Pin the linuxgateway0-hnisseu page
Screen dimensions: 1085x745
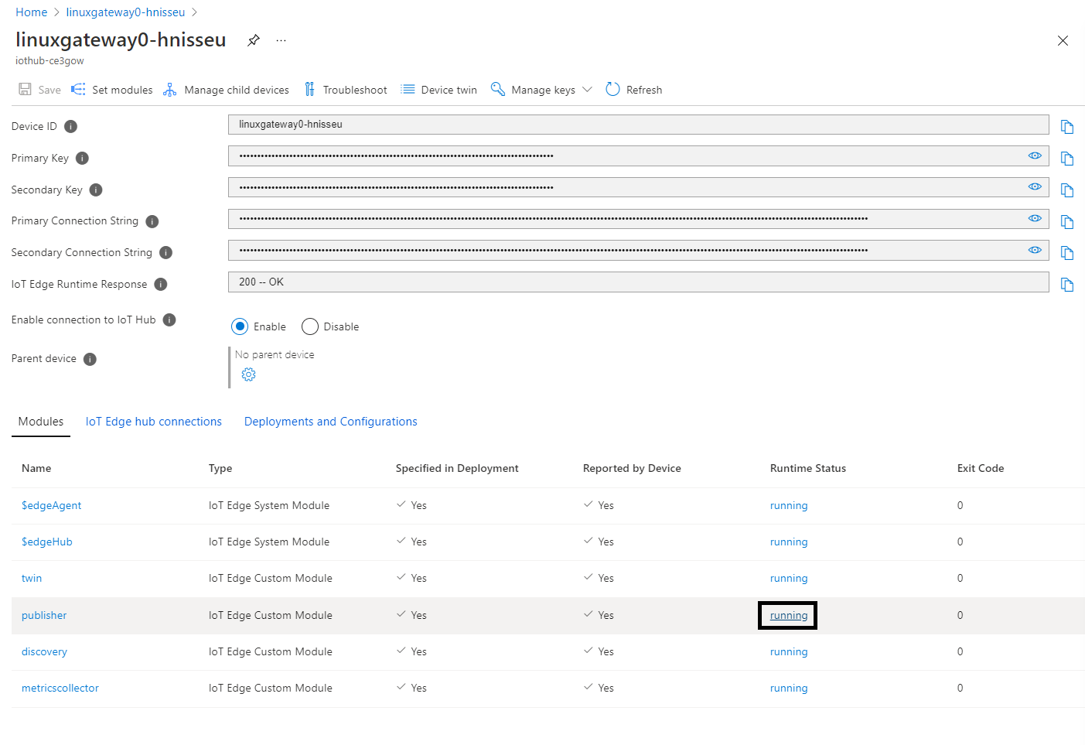pyautogui.click(x=253, y=39)
